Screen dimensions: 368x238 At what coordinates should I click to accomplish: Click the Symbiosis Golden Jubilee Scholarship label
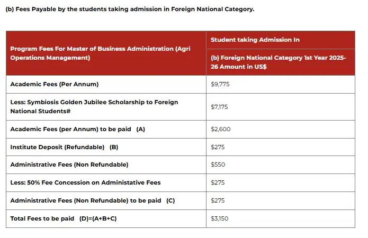pyautogui.click(x=94, y=106)
